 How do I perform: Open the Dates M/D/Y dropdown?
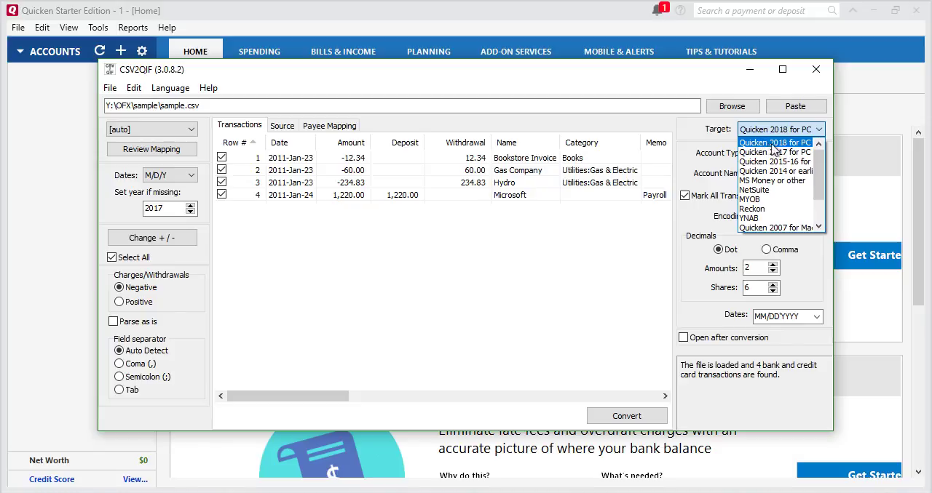(170, 175)
